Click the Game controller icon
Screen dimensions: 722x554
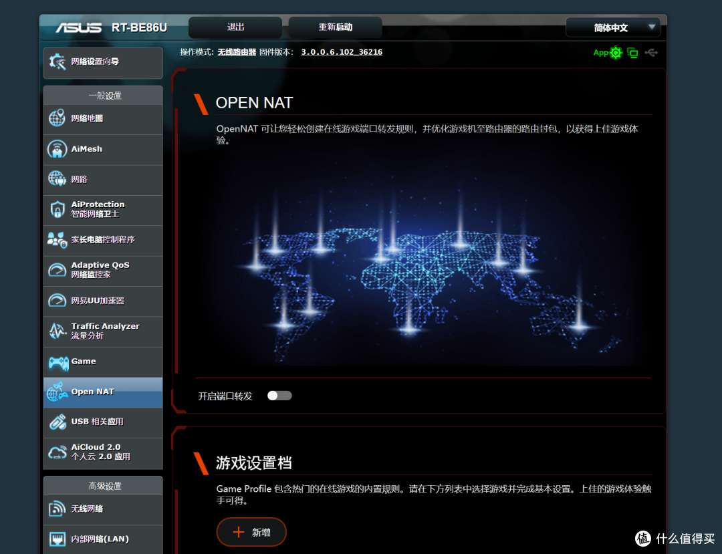[58, 363]
